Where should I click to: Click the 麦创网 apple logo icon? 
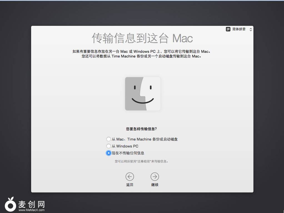point(11,205)
